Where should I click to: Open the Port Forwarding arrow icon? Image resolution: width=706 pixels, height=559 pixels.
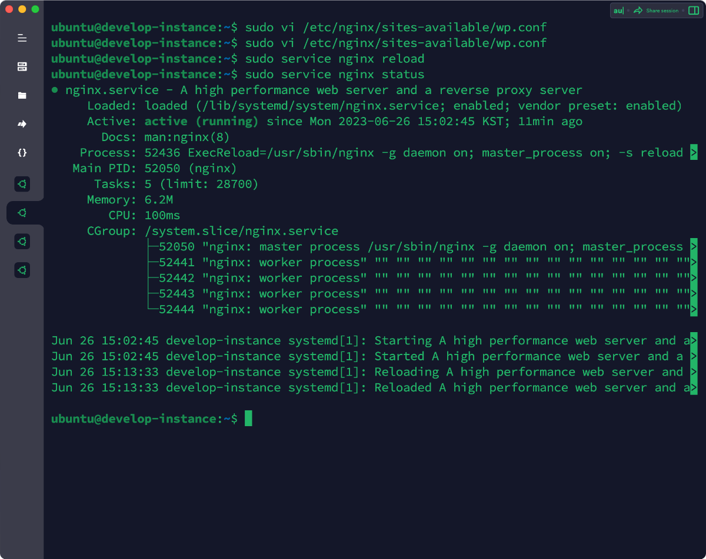pyautogui.click(x=22, y=124)
